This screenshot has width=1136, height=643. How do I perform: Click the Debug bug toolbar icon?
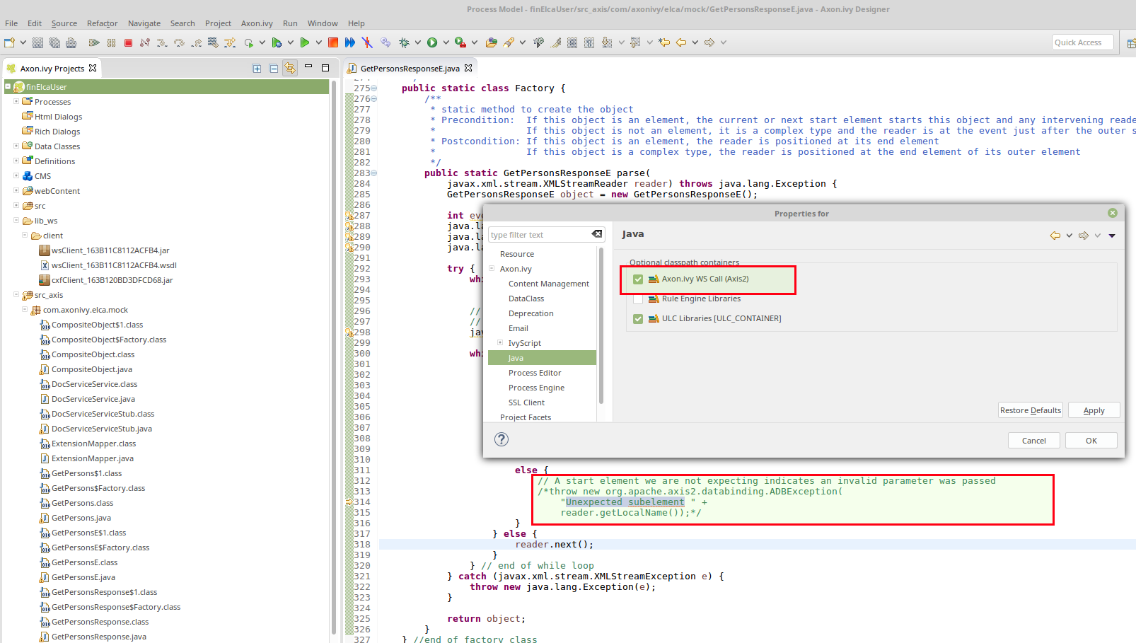tap(404, 42)
